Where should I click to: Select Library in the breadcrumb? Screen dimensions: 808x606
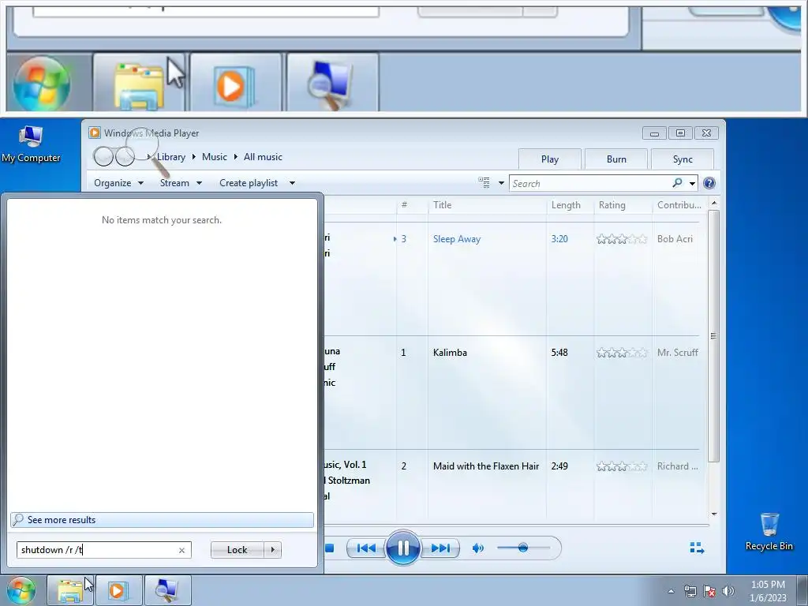171,157
